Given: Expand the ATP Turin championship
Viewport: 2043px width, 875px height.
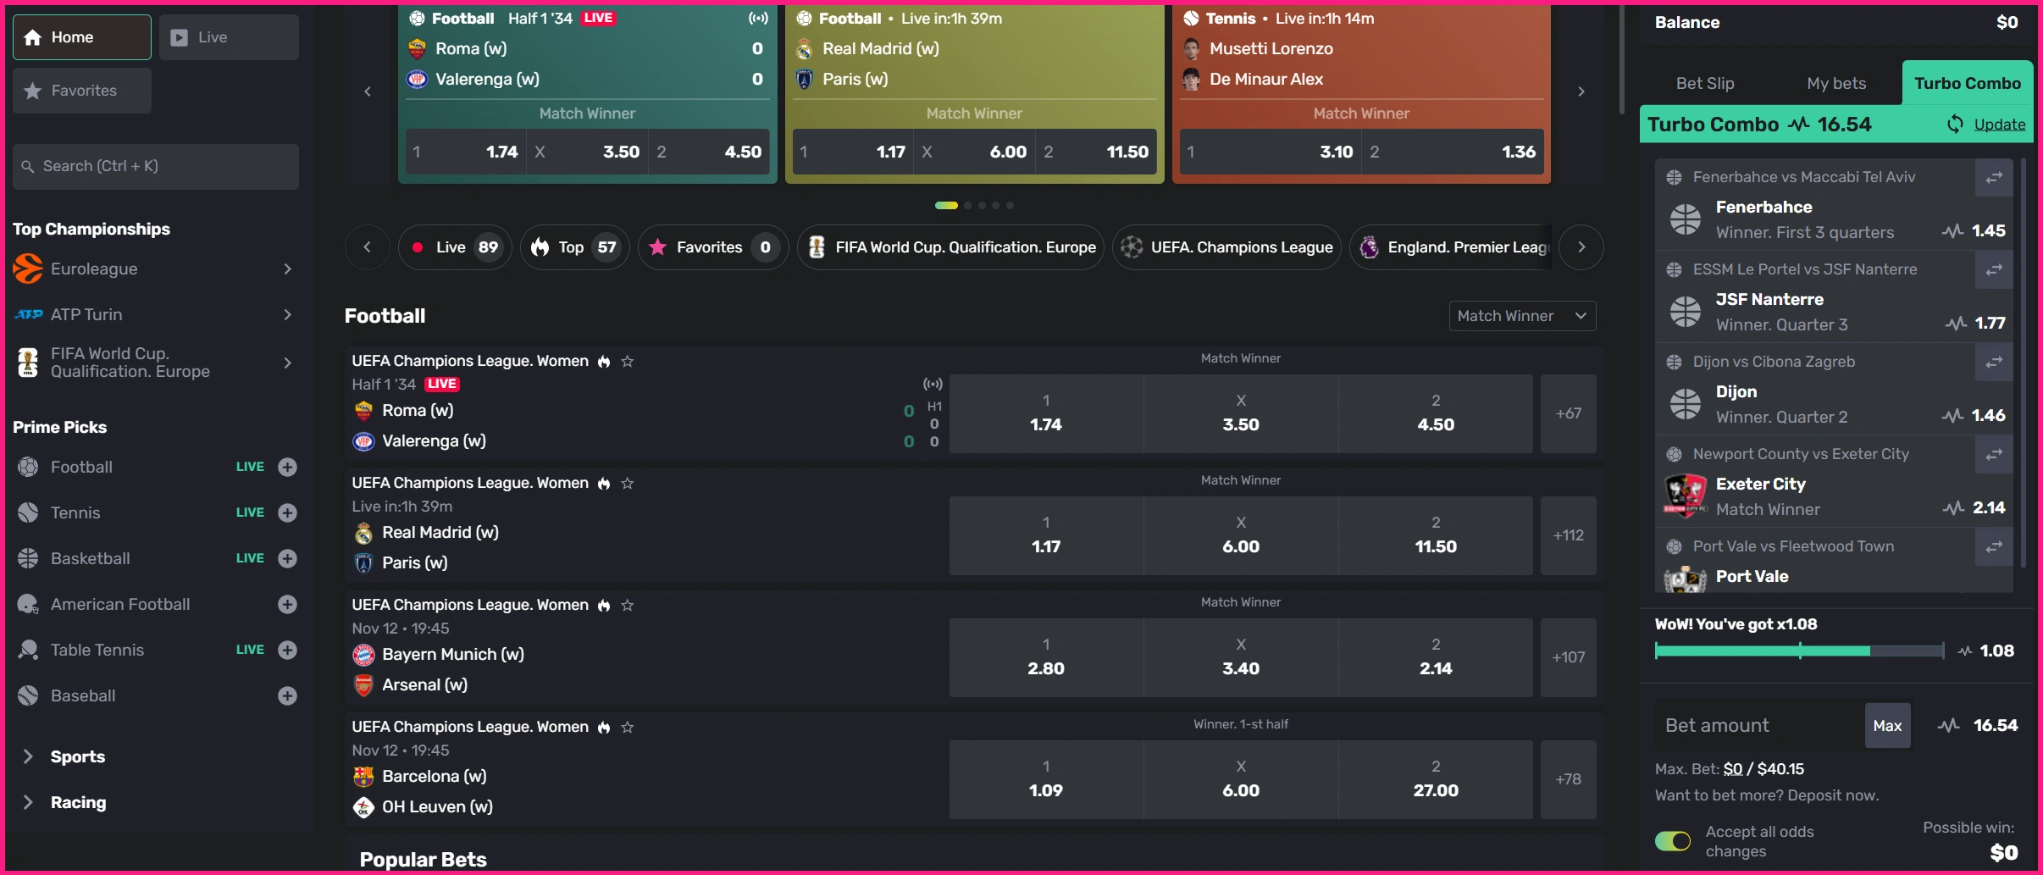Looking at the screenshot, I should (288, 314).
